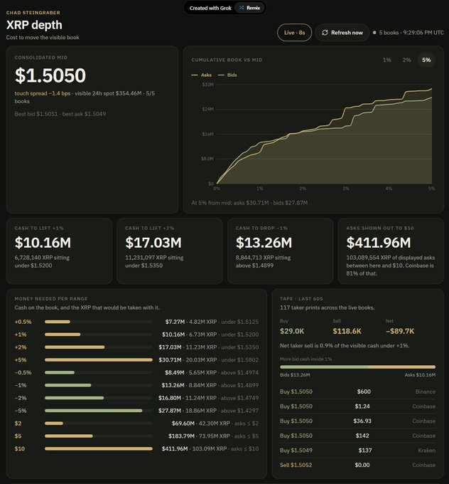Click the +0.5% range bar
449x484 pixels.
(x=98, y=322)
